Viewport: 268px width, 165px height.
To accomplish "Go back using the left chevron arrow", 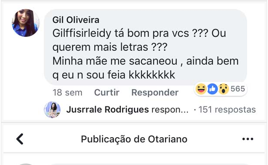I will 20,139.
